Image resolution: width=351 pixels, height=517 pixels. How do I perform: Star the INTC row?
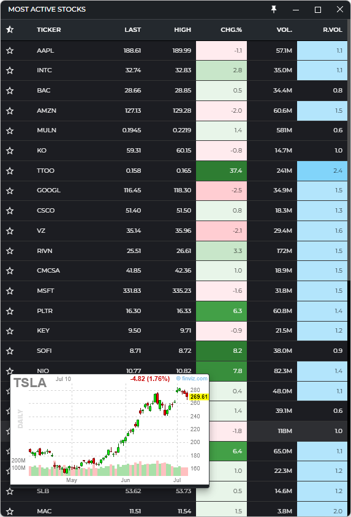tap(10, 70)
